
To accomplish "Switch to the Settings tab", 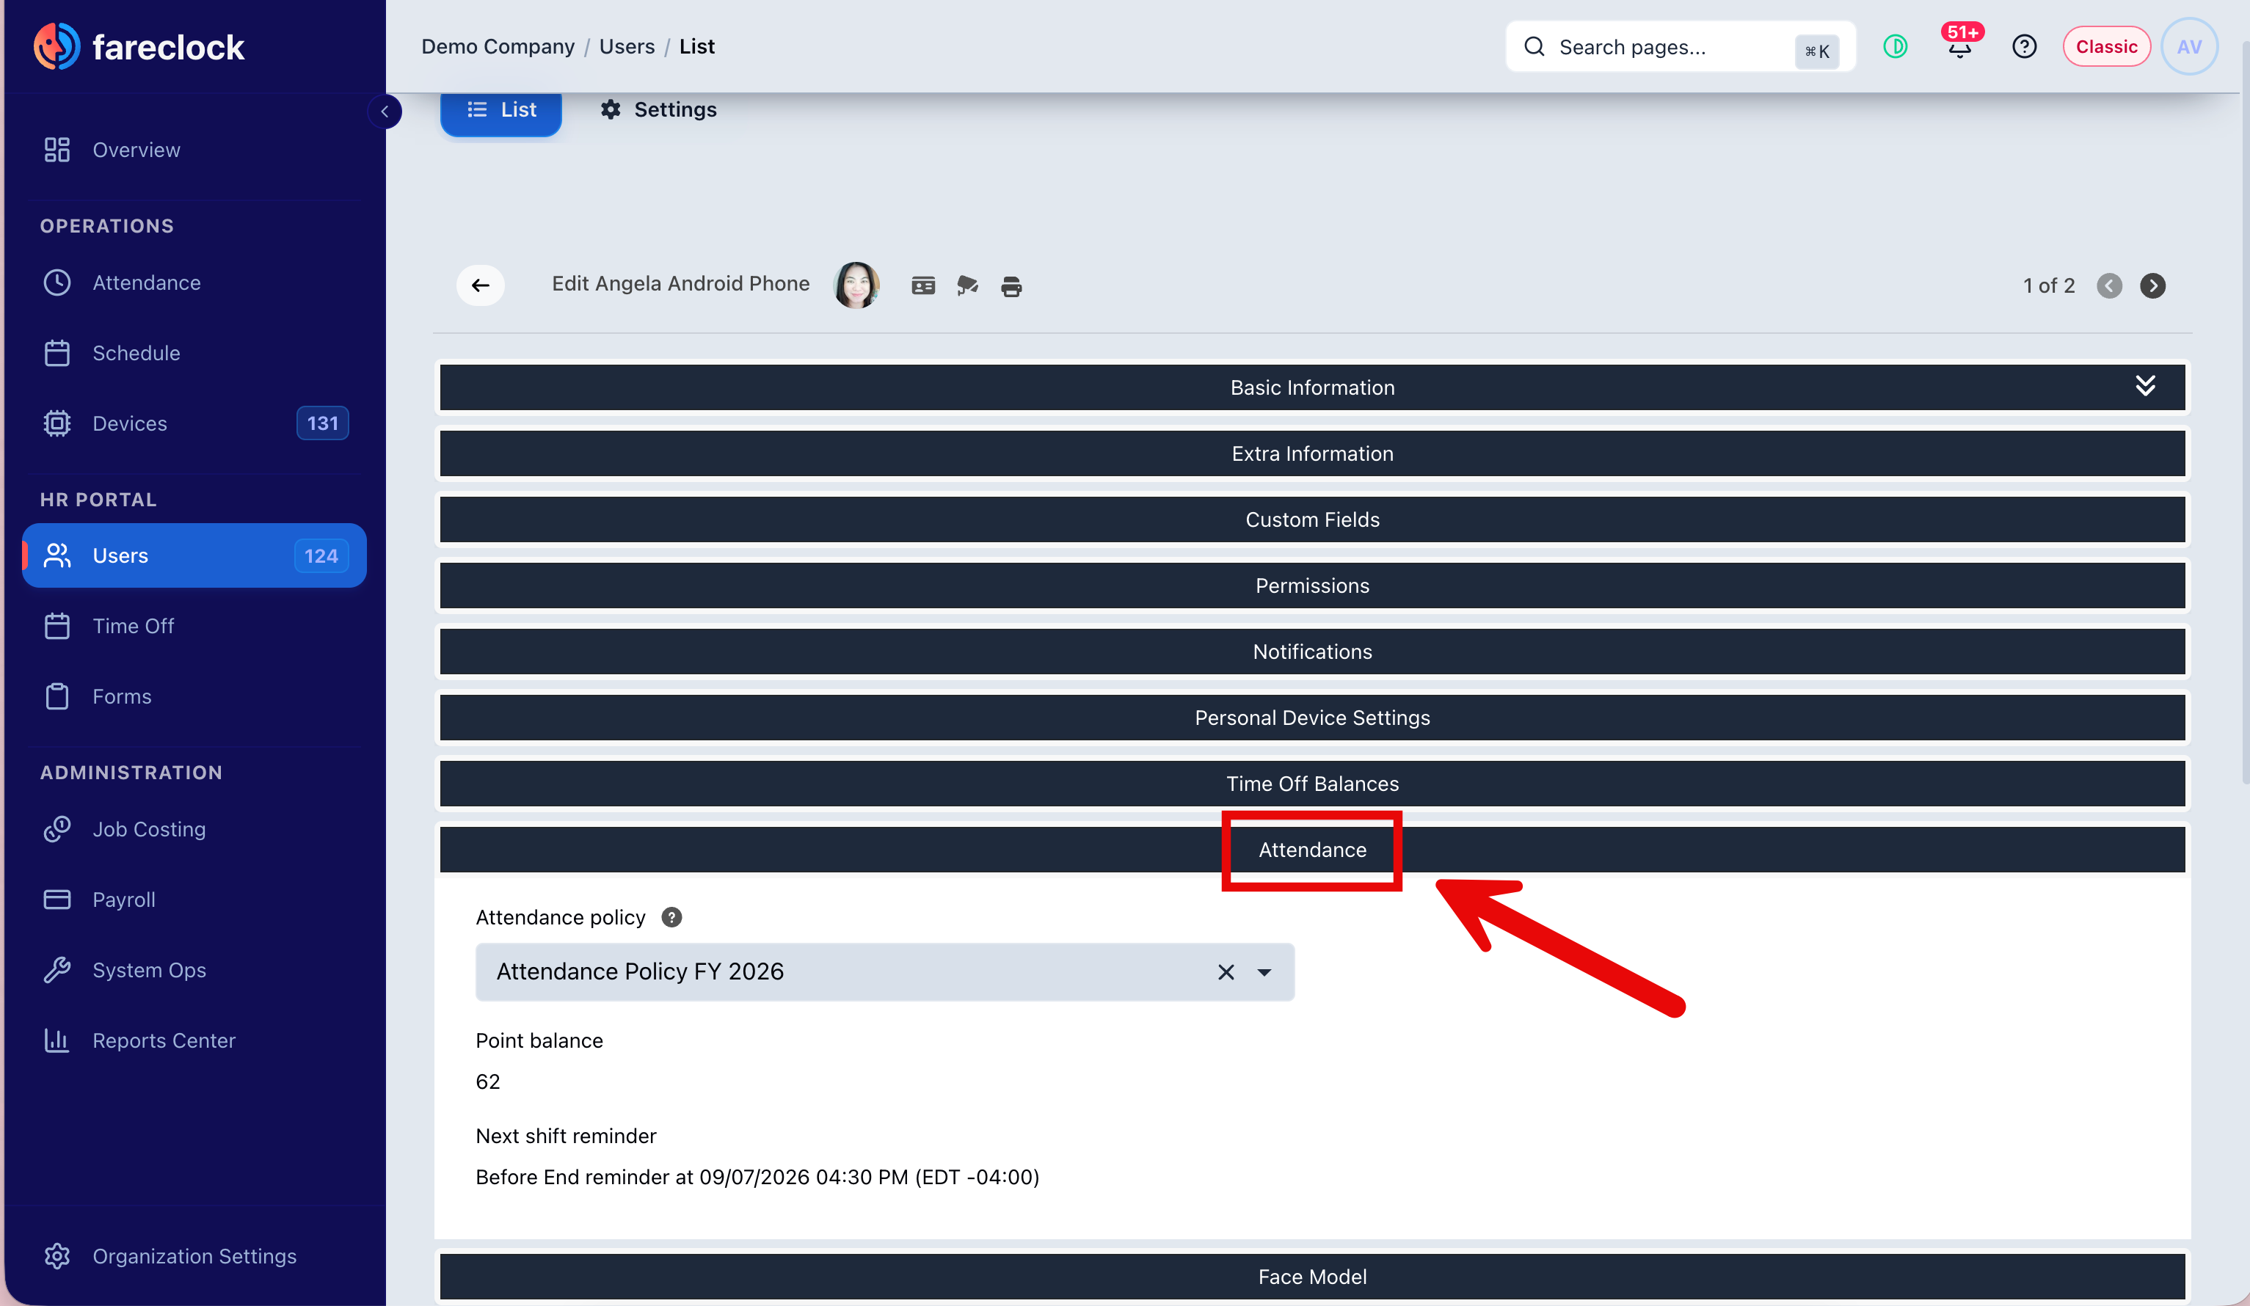I will coord(659,110).
